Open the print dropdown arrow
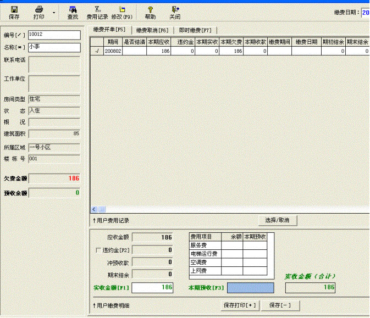Screen dimensions: 370x318 click(54, 13)
